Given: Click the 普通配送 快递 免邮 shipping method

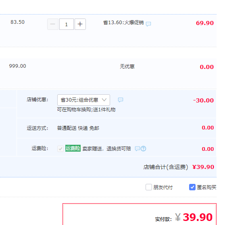Looking at the screenshot, I should pos(78,128).
